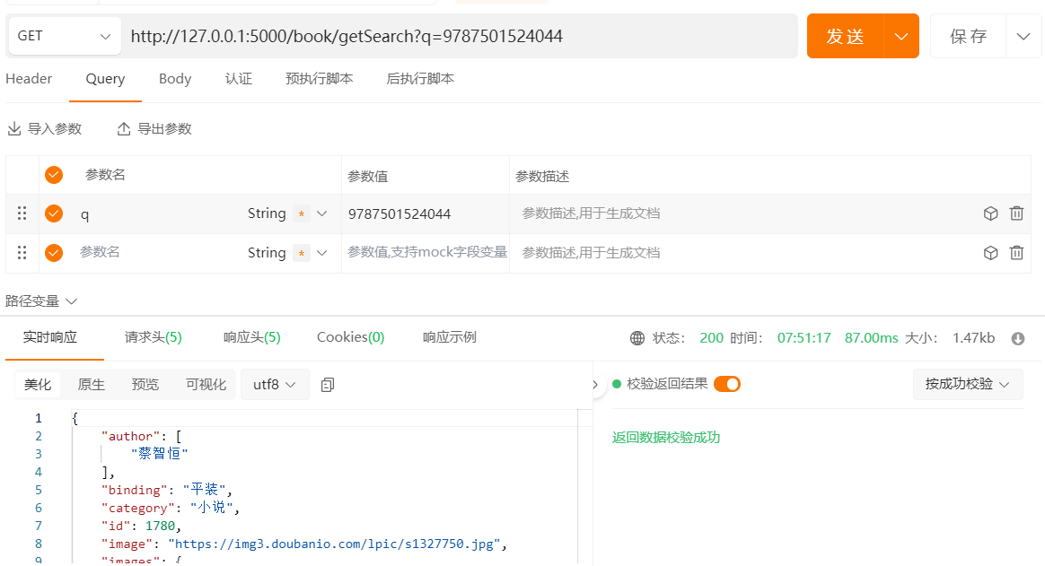Click the orange 发送 send button
The image size is (1045, 566).
(x=845, y=36)
